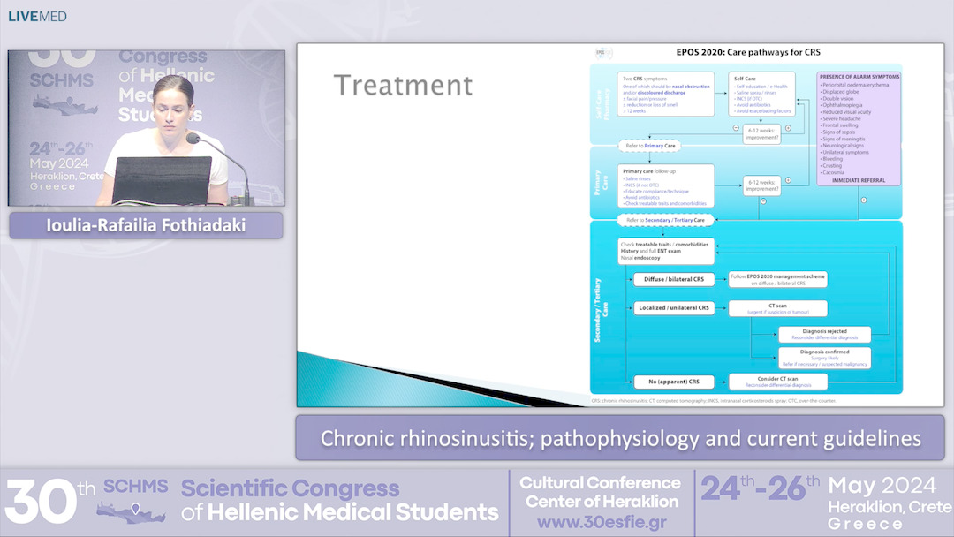Click the 'Diagnosis confirmed' box
Screen dimensions: 954x537
coord(824,358)
